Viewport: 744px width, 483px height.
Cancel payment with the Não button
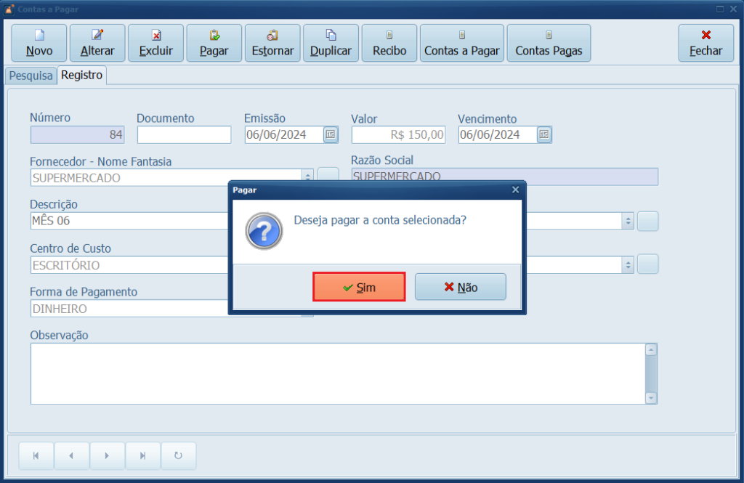[x=461, y=287]
